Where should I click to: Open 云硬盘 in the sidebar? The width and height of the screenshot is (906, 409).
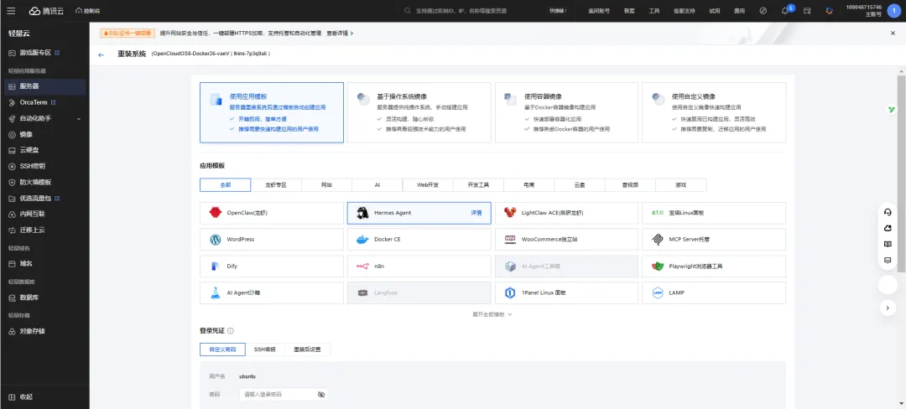(x=29, y=150)
